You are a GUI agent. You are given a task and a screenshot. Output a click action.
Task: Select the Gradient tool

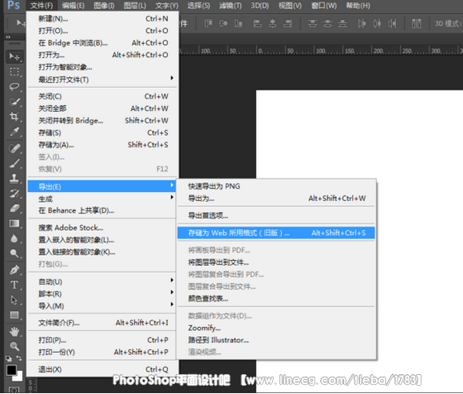(14, 223)
